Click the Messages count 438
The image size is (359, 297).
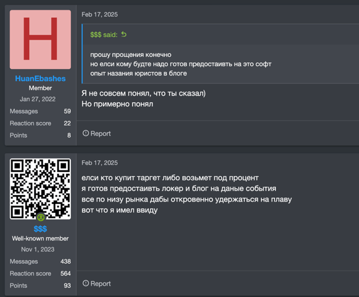(66, 262)
